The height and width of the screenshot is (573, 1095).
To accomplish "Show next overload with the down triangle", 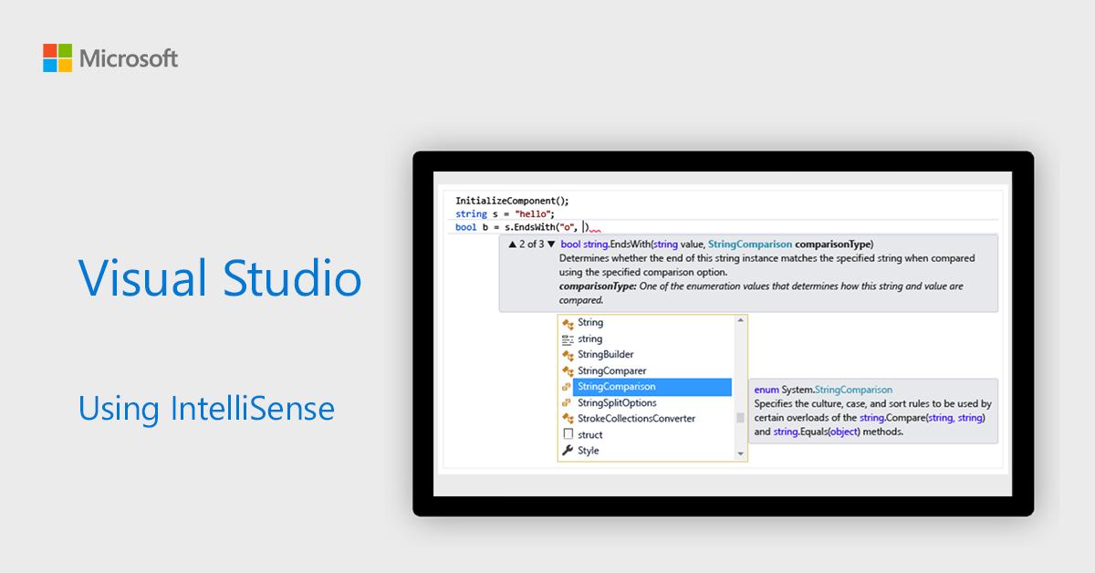I will click(x=551, y=242).
